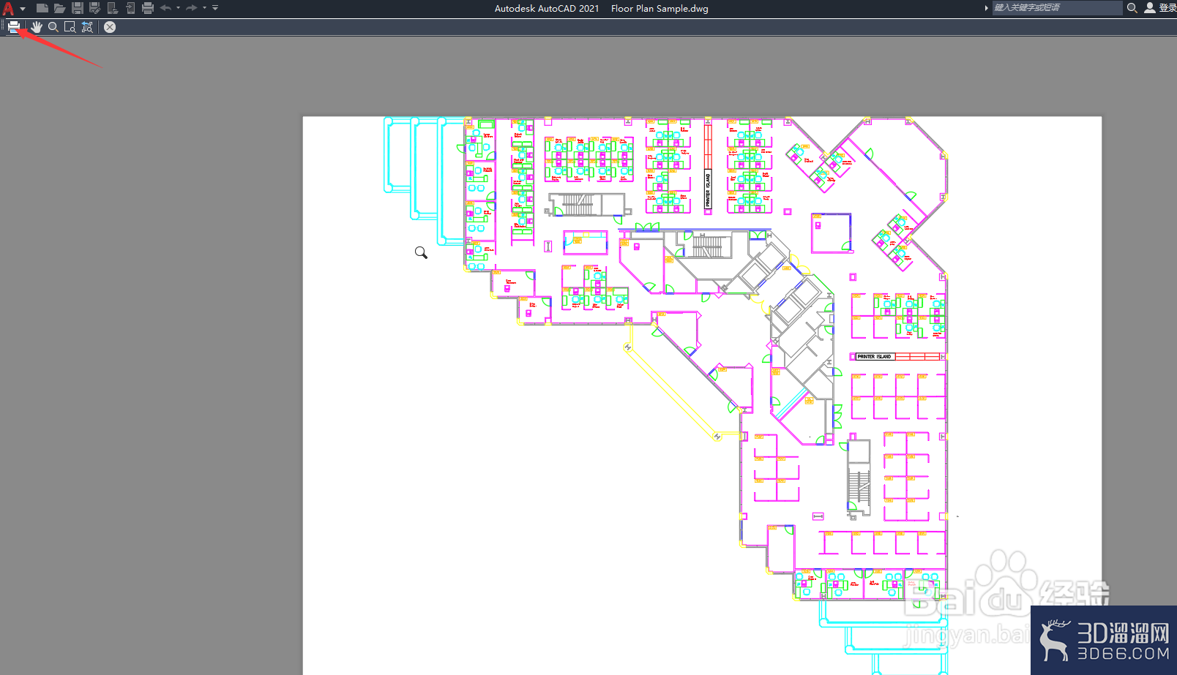Open from Web & Mobile icon

tap(113, 8)
